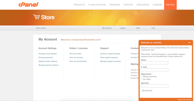
Task: Click the Question input field
Action: (x=155, y=86)
